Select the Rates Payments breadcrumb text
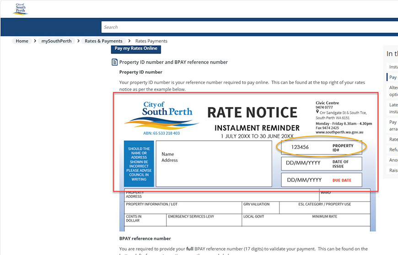 151,41
